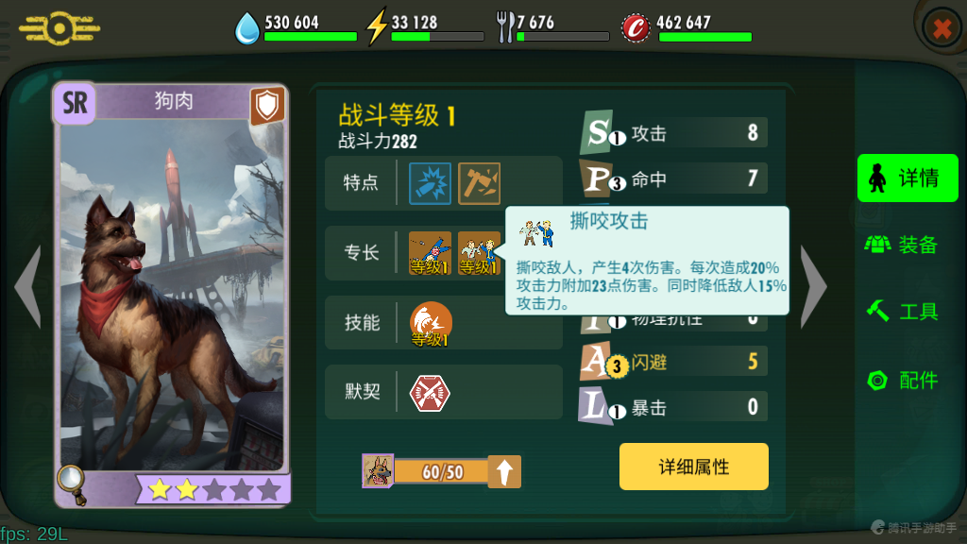Tap the orange skill icon in 技能 row
The height and width of the screenshot is (544, 967).
431,323
